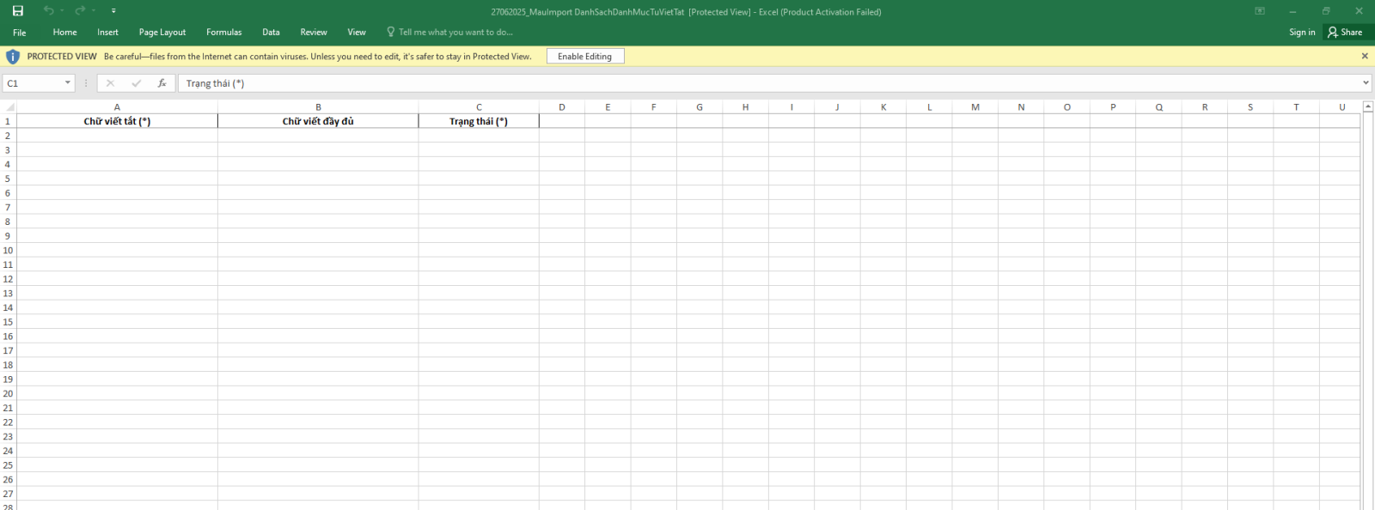Click the Save icon in quick access toolbar
The height and width of the screenshot is (510, 1375).
point(17,11)
